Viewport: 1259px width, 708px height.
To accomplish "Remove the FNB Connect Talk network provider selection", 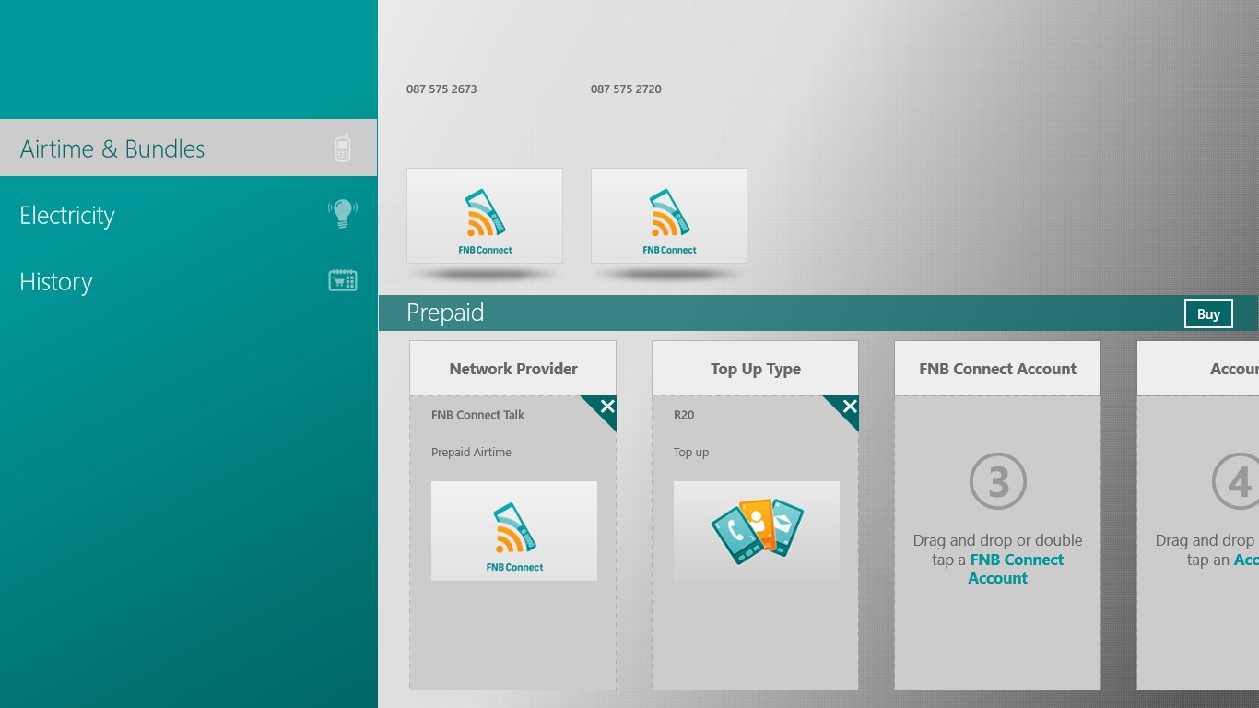I will [x=605, y=407].
